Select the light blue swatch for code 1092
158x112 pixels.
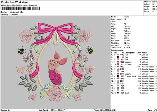[x=118, y=81]
